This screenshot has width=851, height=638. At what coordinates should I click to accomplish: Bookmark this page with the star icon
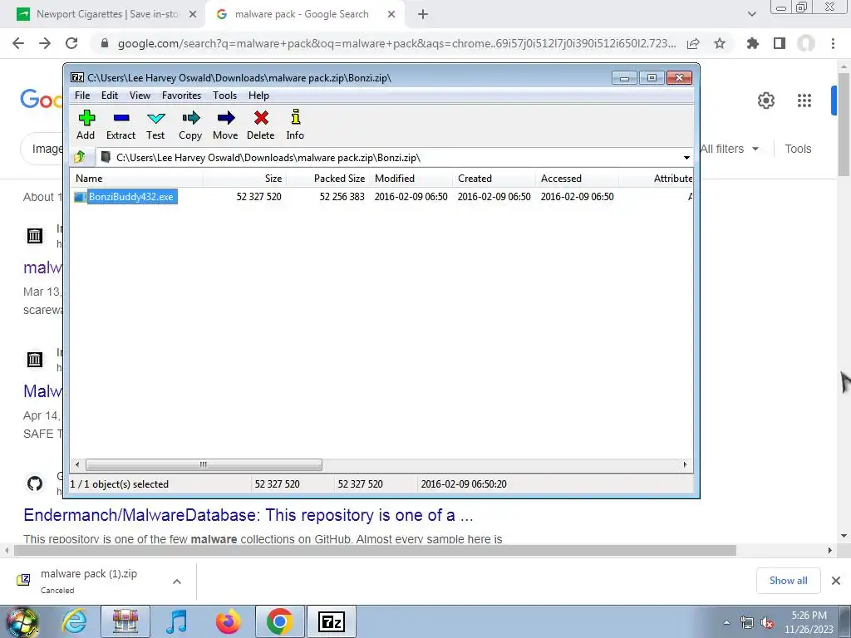720,43
